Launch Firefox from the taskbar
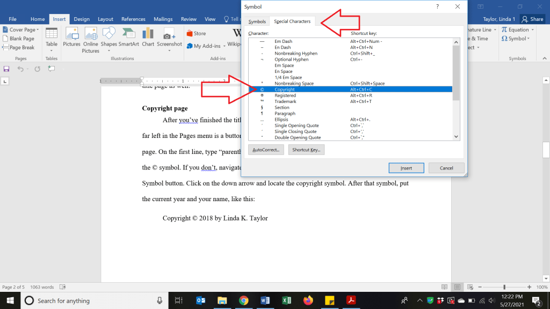550x309 pixels. (x=308, y=300)
